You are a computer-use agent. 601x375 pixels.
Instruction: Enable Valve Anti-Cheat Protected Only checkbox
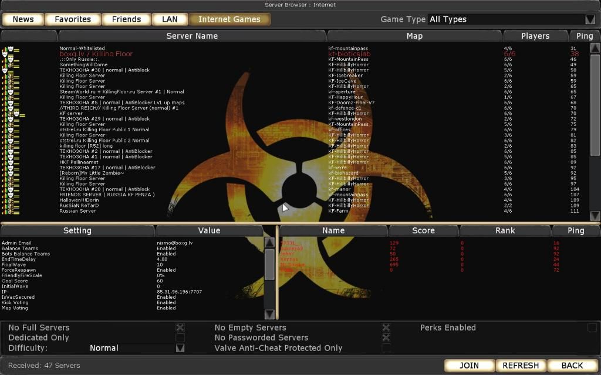pos(386,348)
